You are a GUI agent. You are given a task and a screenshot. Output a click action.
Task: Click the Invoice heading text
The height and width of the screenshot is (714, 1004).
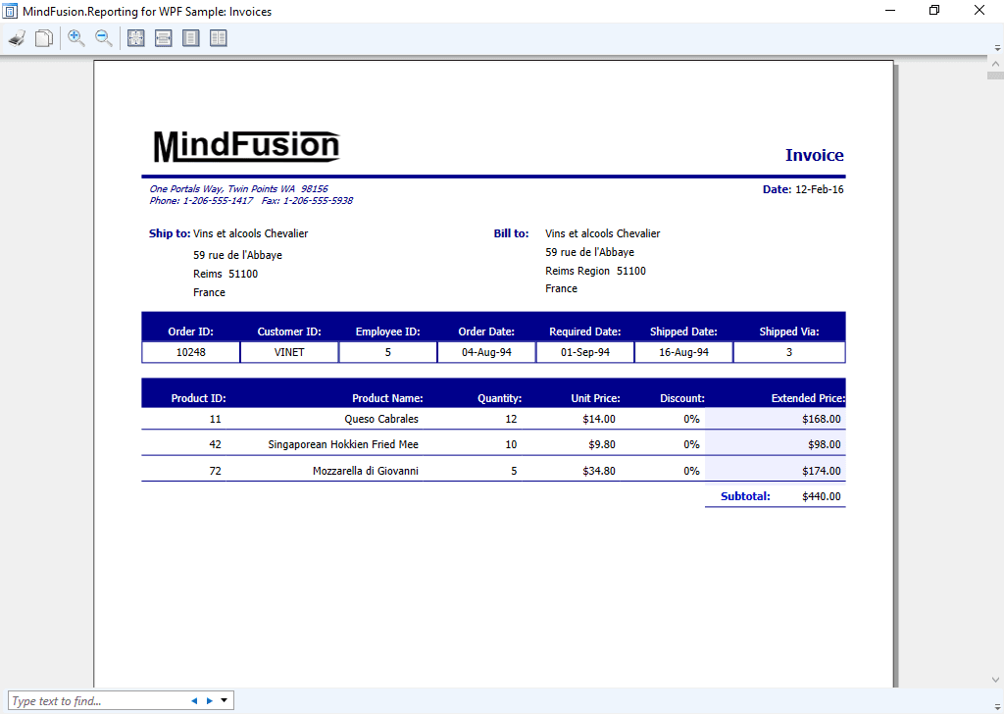coord(814,155)
